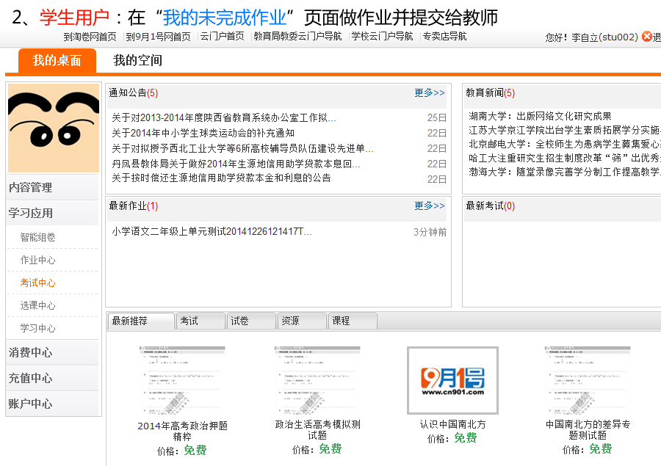Open 中国南北方的差异专题测试题 thumbnail
The width and height of the screenshot is (661, 466).
(x=588, y=381)
